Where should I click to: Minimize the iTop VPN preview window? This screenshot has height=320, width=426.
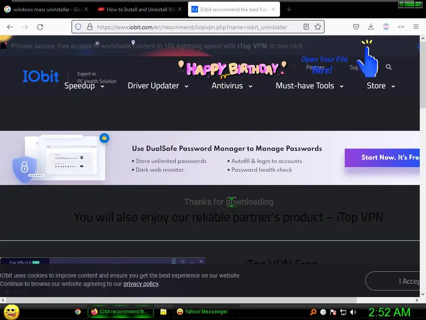click(192, 262)
